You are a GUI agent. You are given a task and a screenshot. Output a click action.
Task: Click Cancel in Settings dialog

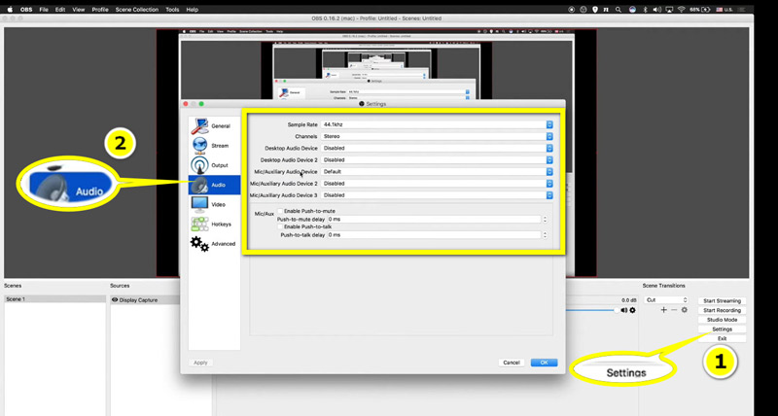pyautogui.click(x=512, y=363)
